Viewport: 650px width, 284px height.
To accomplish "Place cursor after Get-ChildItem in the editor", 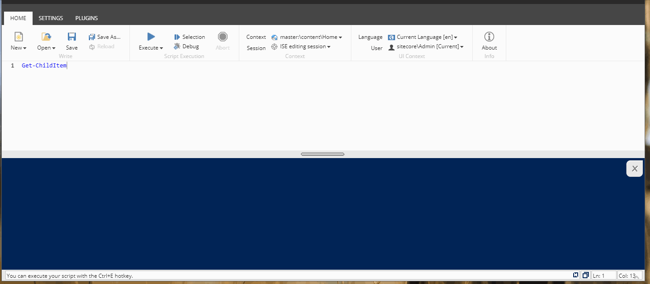I will tap(67, 65).
